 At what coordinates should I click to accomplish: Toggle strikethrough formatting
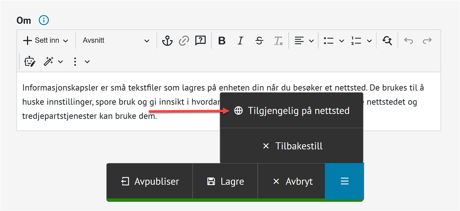(x=259, y=41)
